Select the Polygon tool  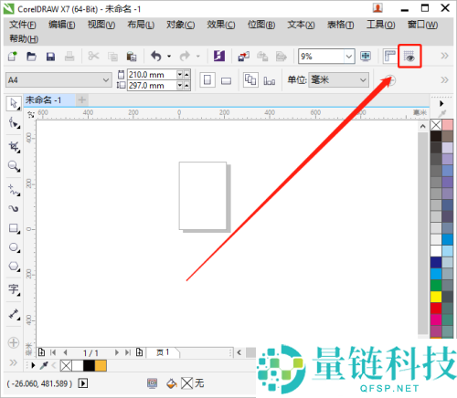(x=14, y=267)
